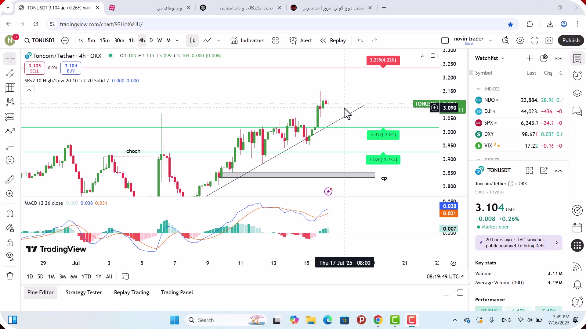This screenshot has height=329, width=586.
Task: Open the TONUSDT symbol search
Action: coord(40,41)
